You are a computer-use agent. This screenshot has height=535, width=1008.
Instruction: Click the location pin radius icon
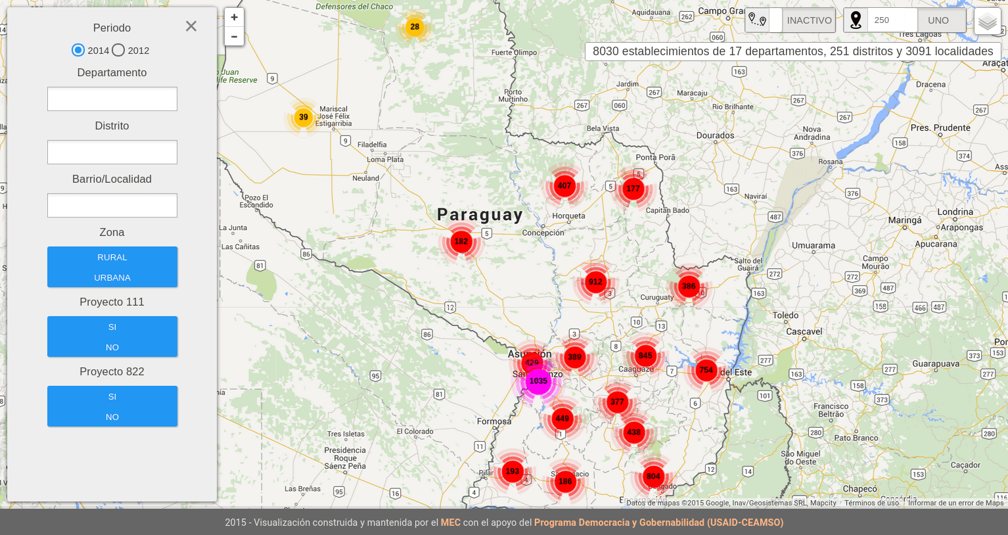[856, 20]
